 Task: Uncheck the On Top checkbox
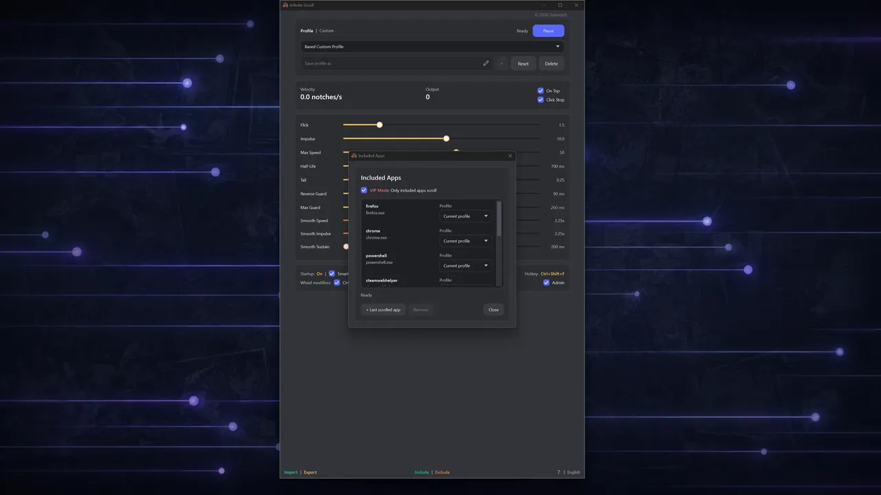(x=540, y=91)
